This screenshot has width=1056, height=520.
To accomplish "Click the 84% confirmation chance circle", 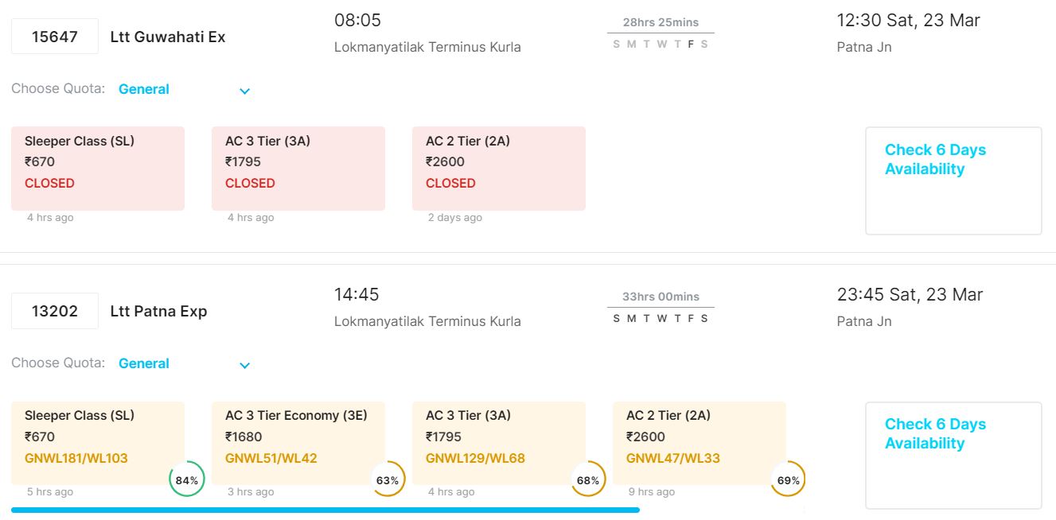I will tap(187, 480).
